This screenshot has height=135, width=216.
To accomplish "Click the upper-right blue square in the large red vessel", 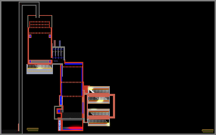I will [50, 36].
